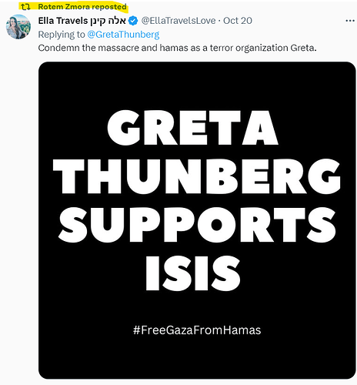Click the Replying to label
The height and width of the screenshot is (385, 357).
click(62, 35)
